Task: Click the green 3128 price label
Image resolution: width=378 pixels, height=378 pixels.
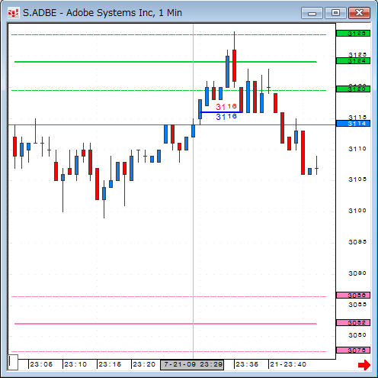Action: click(353, 34)
